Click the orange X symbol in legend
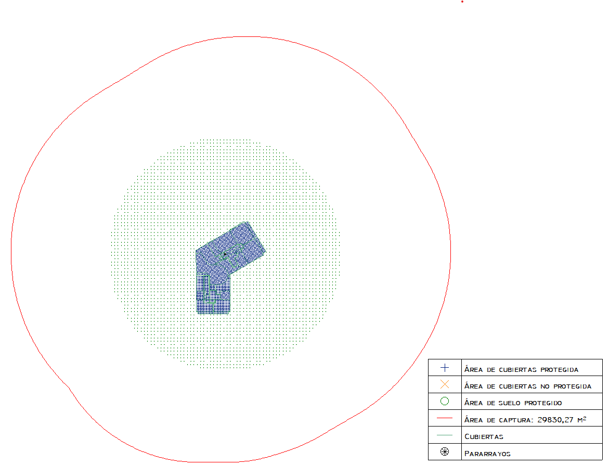The height and width of the screenshot is (465, 609). click(445, 385)
